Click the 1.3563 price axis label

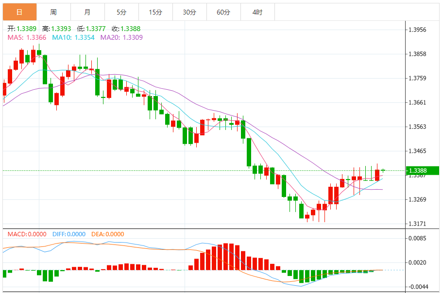(417, 127)
